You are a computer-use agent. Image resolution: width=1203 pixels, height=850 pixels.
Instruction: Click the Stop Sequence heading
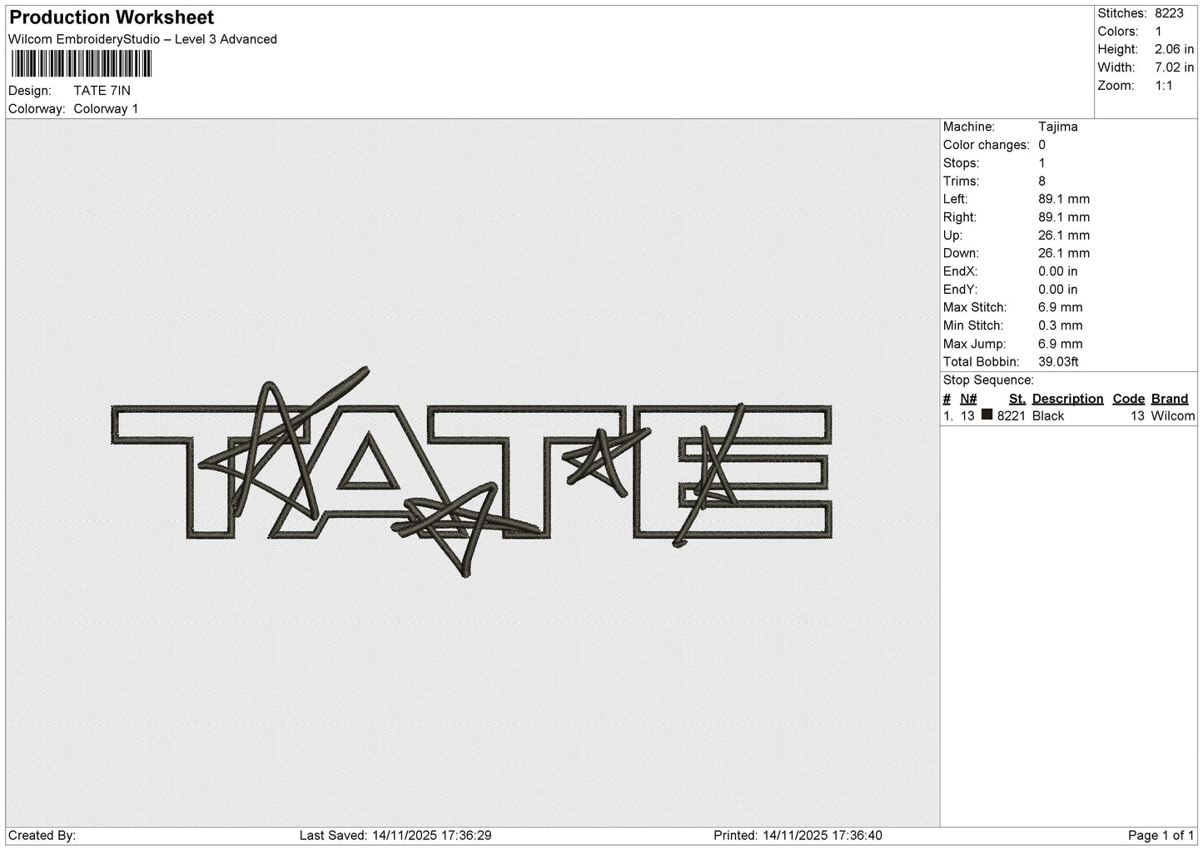[x=988, y=380]
